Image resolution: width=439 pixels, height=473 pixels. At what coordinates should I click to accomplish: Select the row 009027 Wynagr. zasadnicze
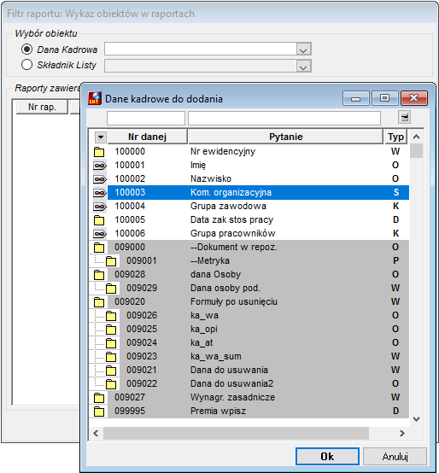point(249,397)
